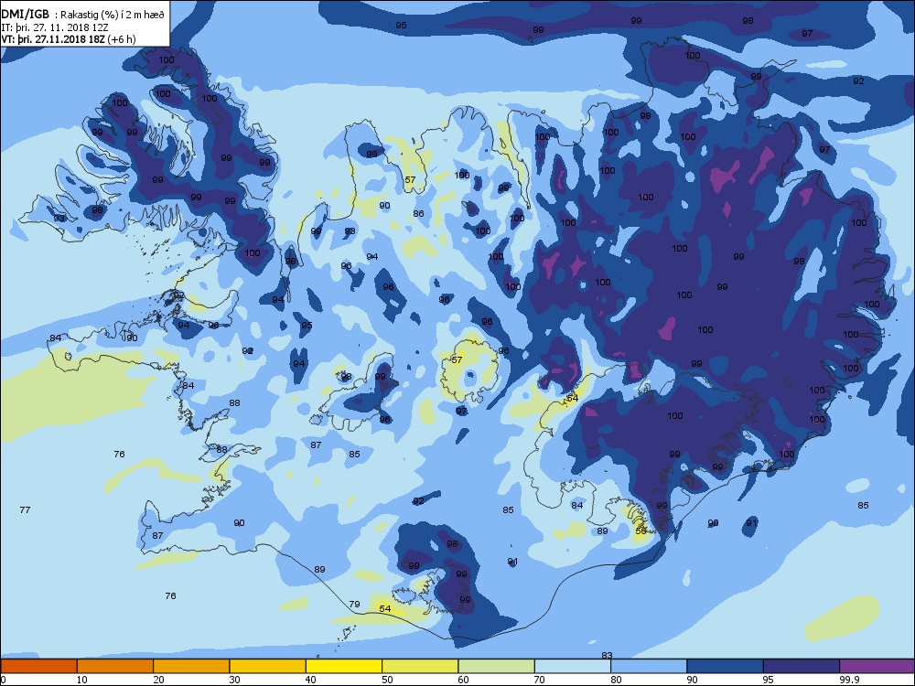Click the medium blue 90–95 legend swatch
Screen dimensions: 915x686
[726, 666]
